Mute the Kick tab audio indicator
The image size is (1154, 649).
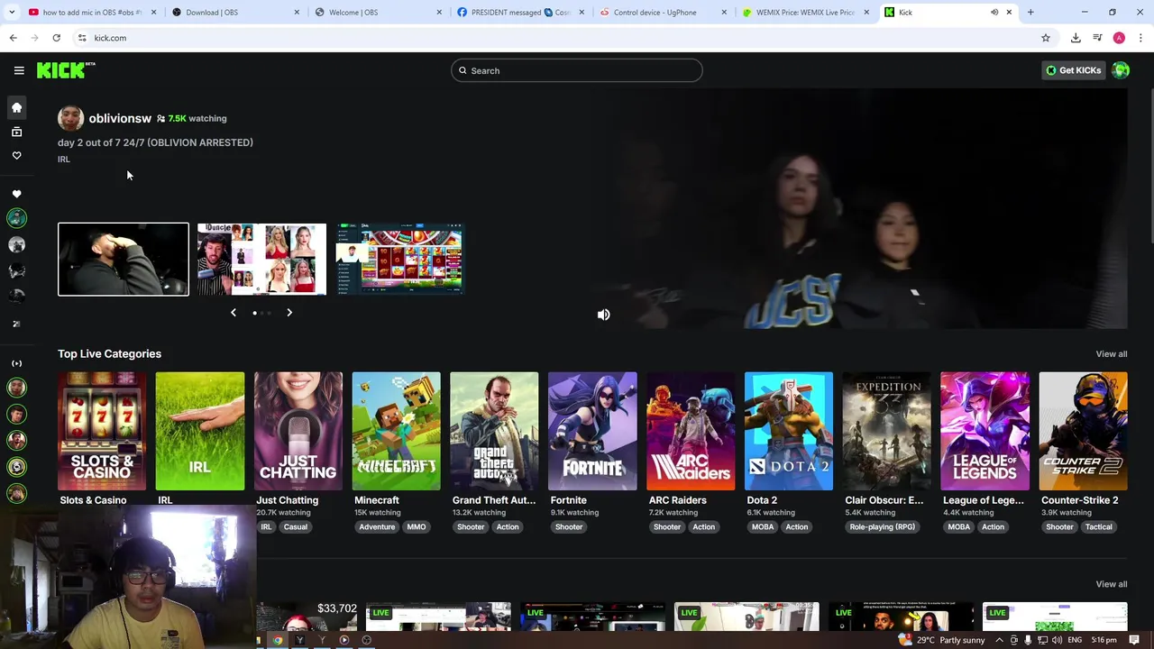pos(994,13)
